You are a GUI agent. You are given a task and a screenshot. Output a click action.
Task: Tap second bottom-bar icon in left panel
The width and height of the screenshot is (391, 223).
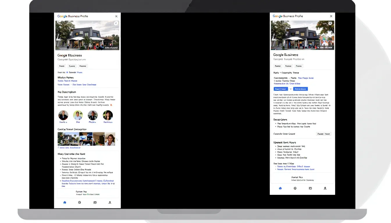[x=79, y=202]
